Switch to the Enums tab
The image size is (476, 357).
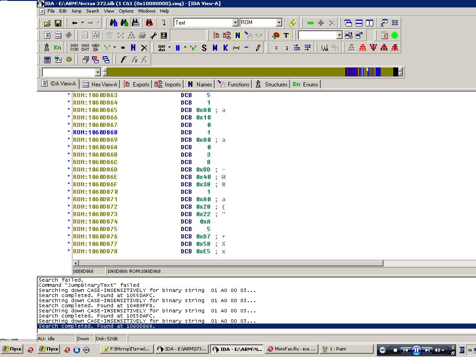[306, 85]
